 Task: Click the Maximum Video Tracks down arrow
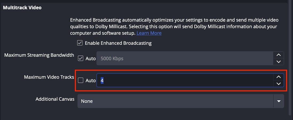click(x=279, y=84)
